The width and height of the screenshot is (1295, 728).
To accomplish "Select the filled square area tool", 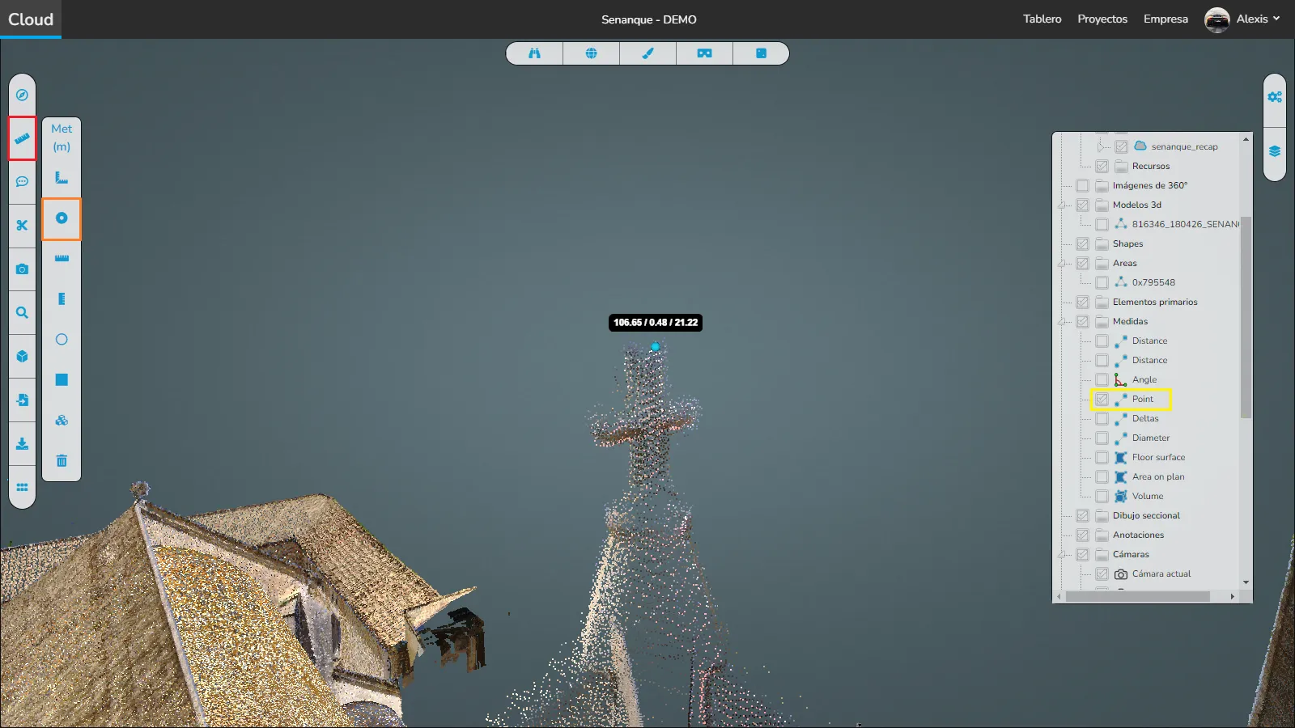I will (x=62, y=380).
